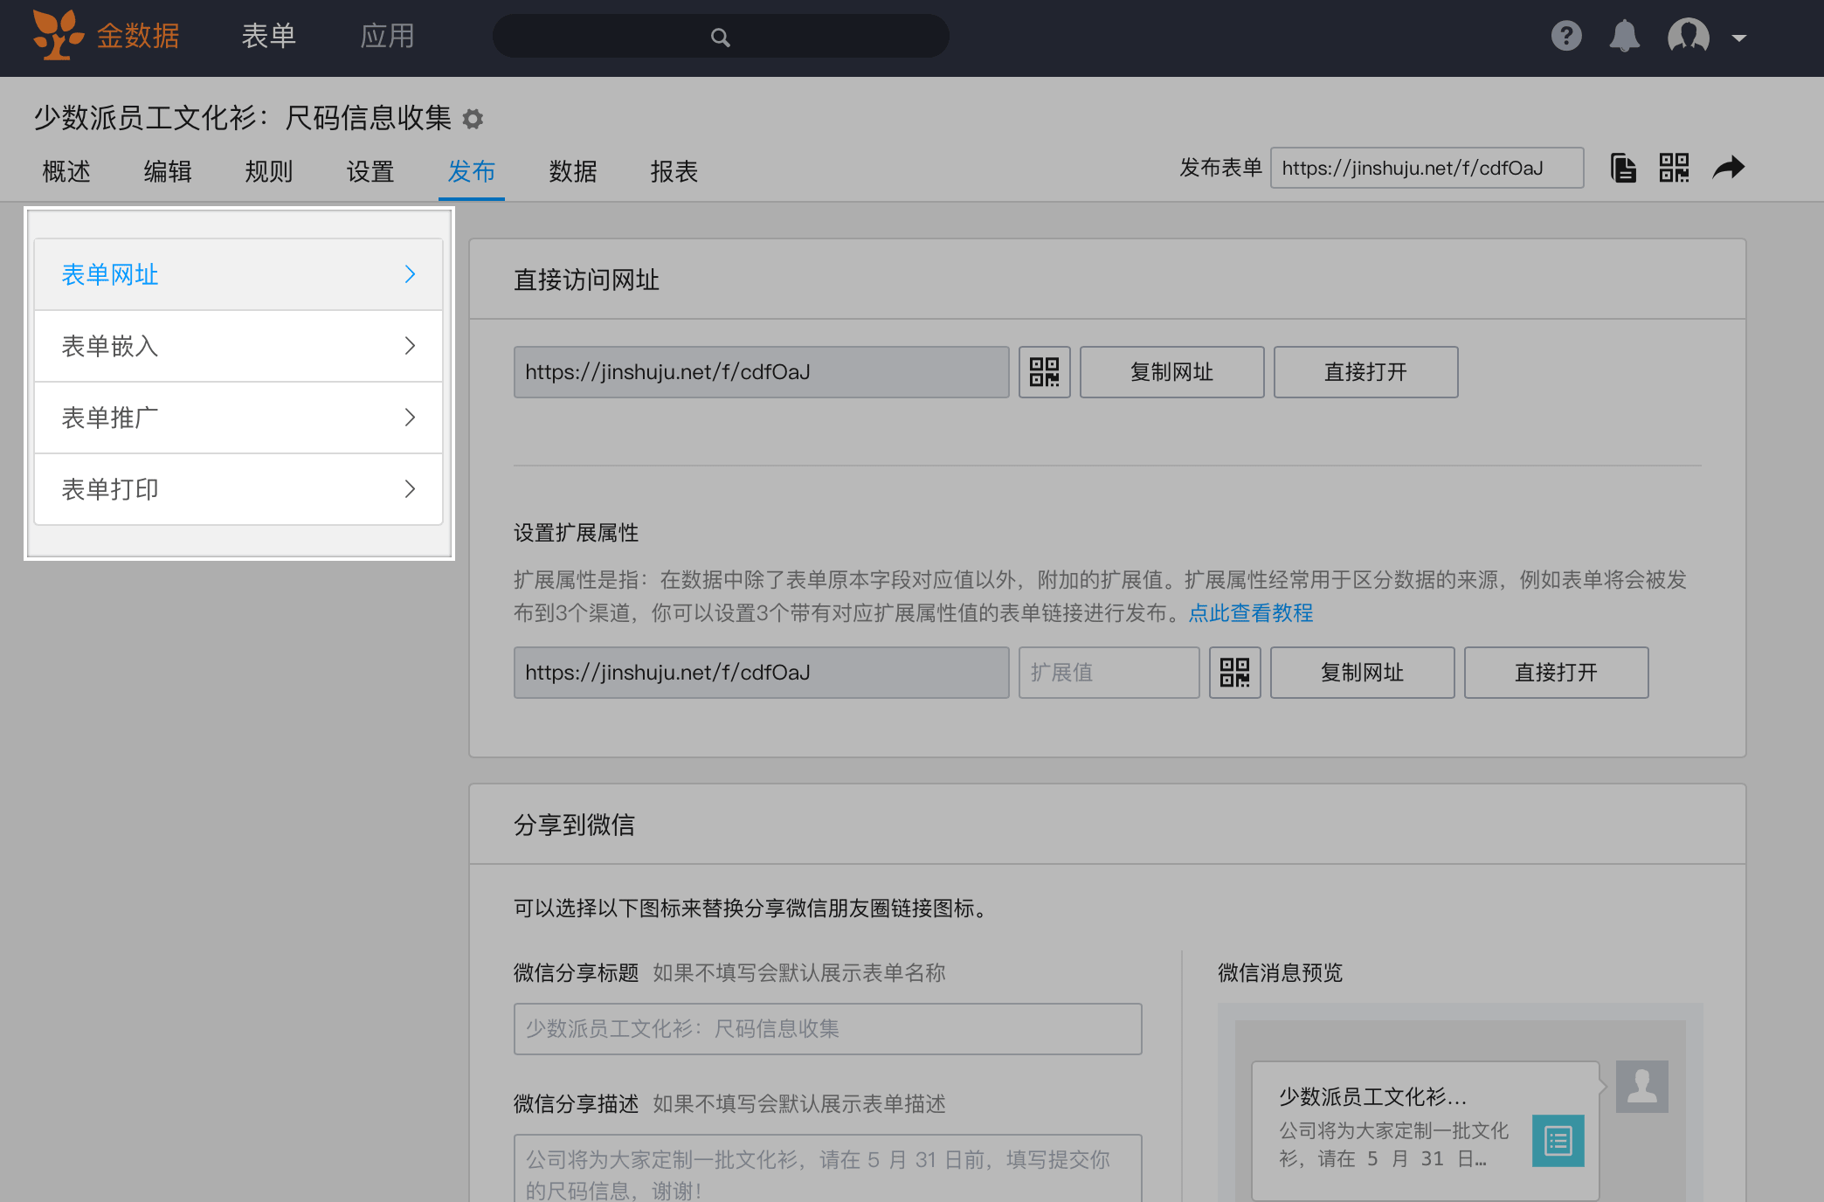
Task: Click the help question mark icon
Action: (x=1566, y=37)
